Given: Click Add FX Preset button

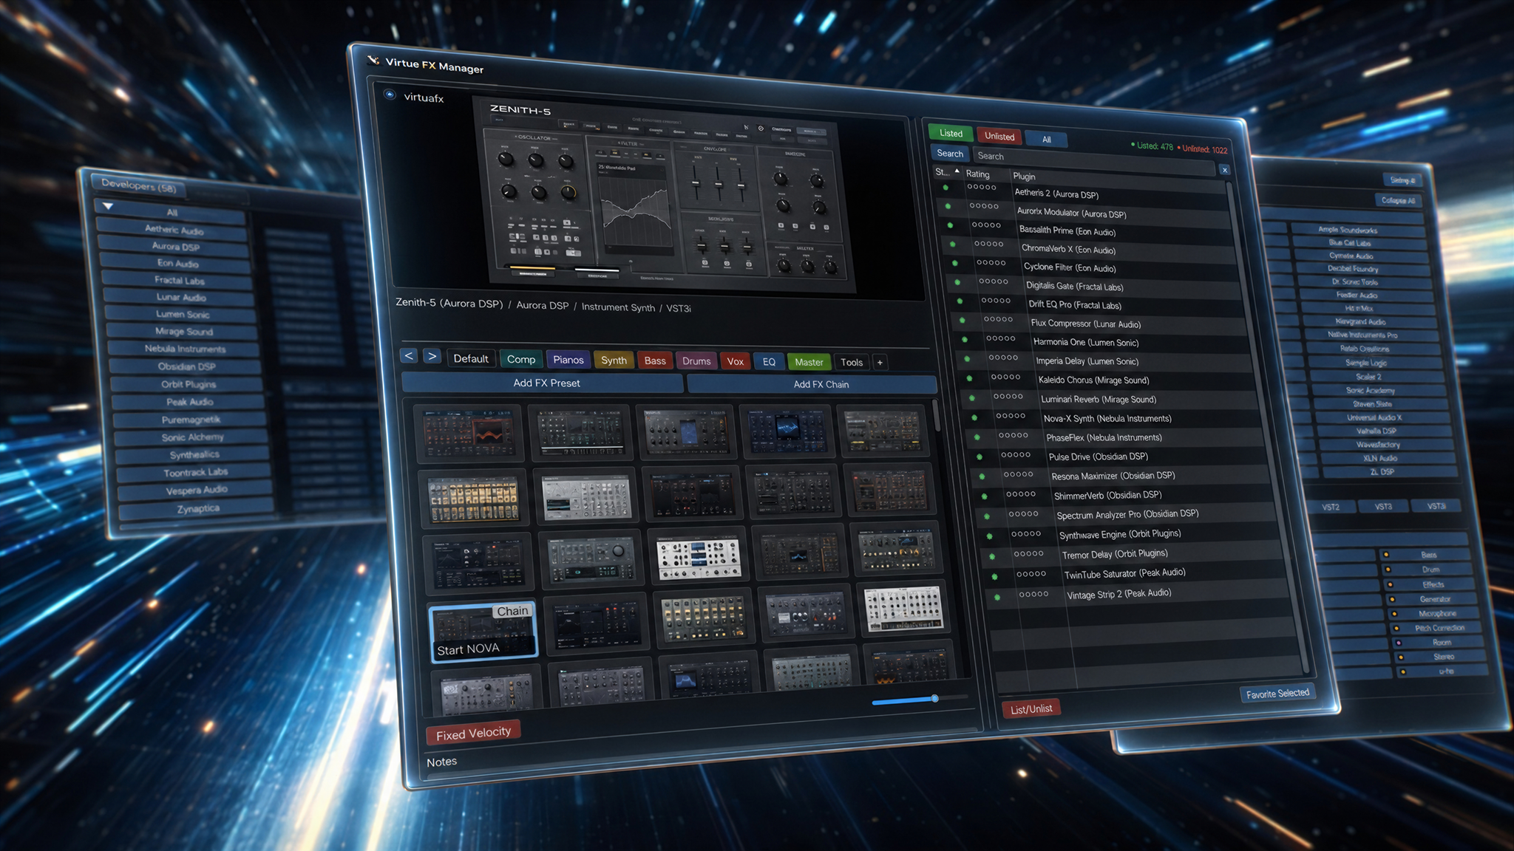Looking at the screenshot, I should [543, 383].
